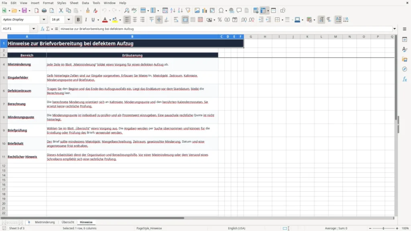Open the Sheet menu
This screenshot has width=411, height=231.
point(74,3)
